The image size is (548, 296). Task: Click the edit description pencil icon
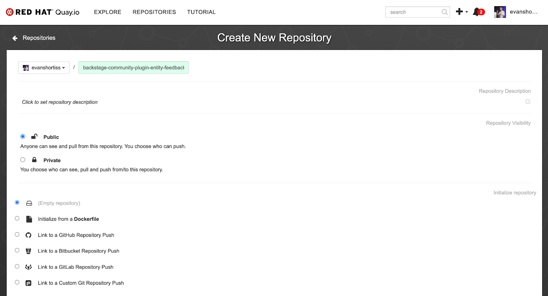(x=528, y=101)
